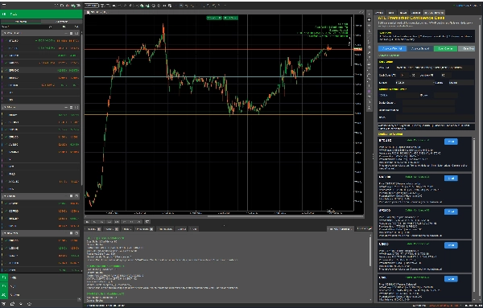Select the crosshair tool in the chart drawing toolbar
The width and height of the screenshot is (483, 308).
[x=369, y=19]
